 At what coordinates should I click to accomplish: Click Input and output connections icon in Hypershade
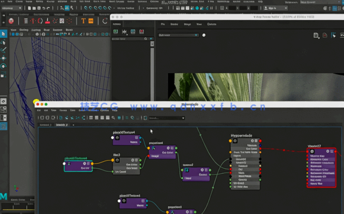click(x=47, y=118)
